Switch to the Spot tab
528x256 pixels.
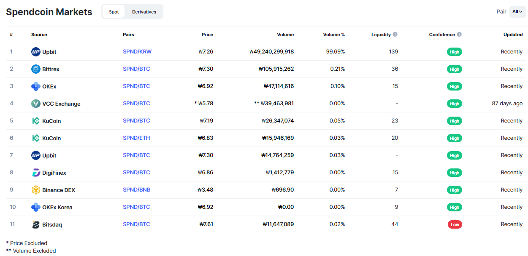click(x=114, y=12)
